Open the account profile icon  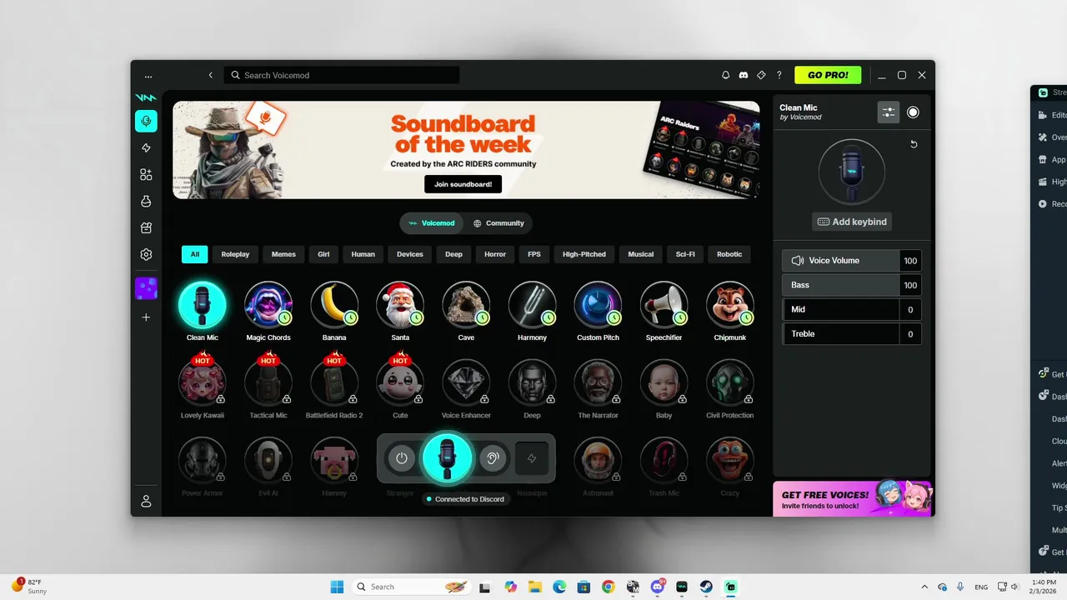[x=146, y=501]
